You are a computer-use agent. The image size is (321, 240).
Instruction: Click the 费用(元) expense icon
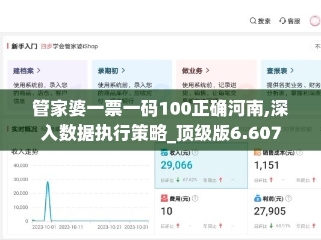[x=164, y=198]
